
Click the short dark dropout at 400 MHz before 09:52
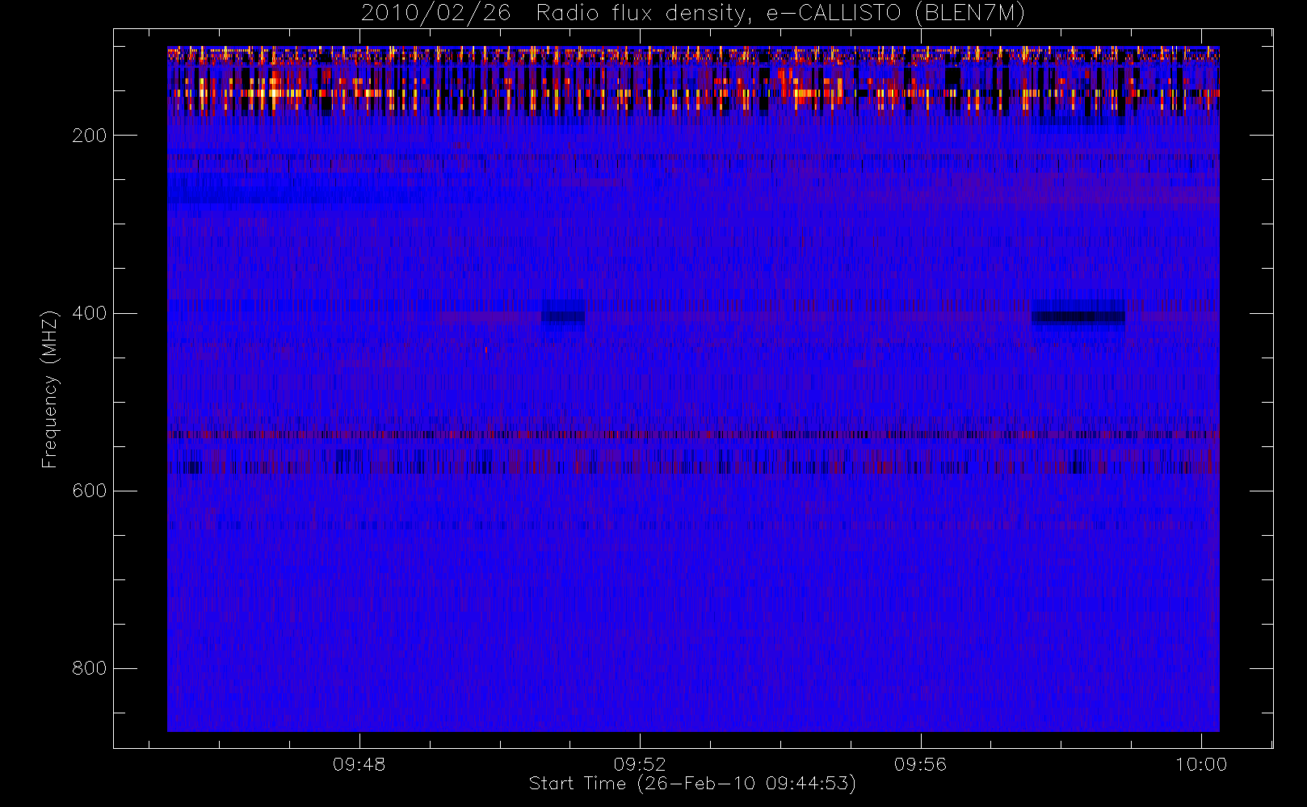pyautogui.click(x=562, y=316)
